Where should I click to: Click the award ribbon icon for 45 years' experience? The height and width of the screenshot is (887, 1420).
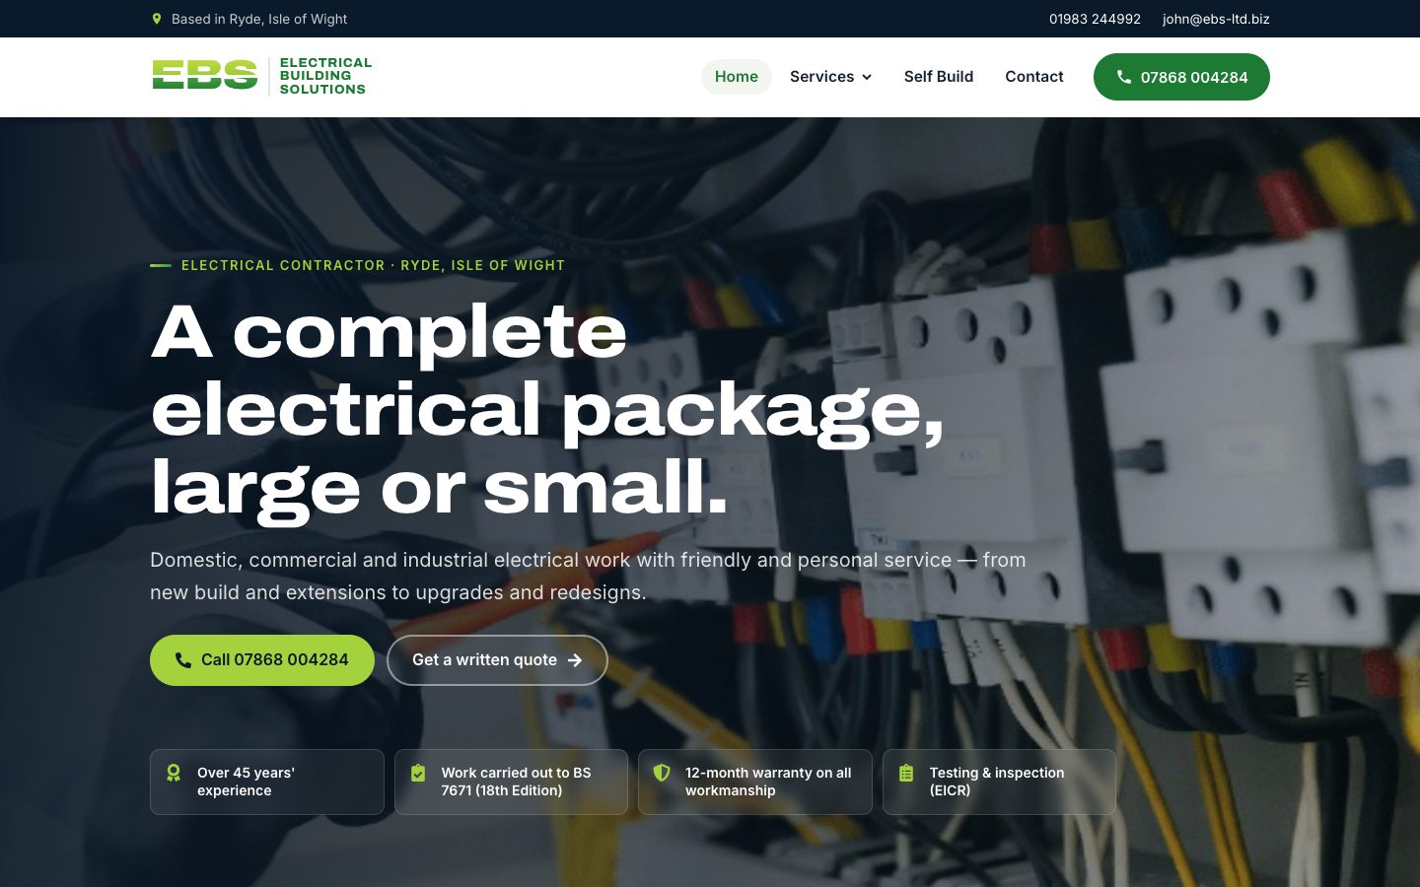coord(174,774)
